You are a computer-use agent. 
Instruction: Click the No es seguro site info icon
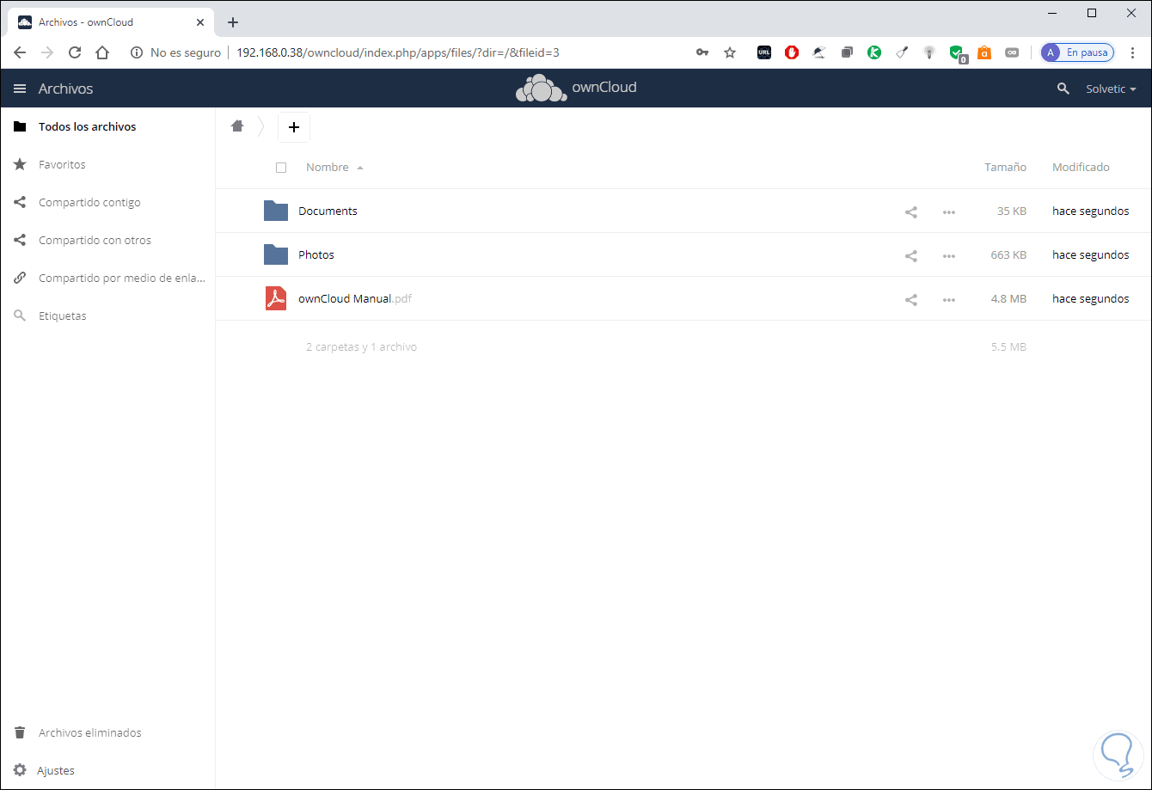[136, 52]
